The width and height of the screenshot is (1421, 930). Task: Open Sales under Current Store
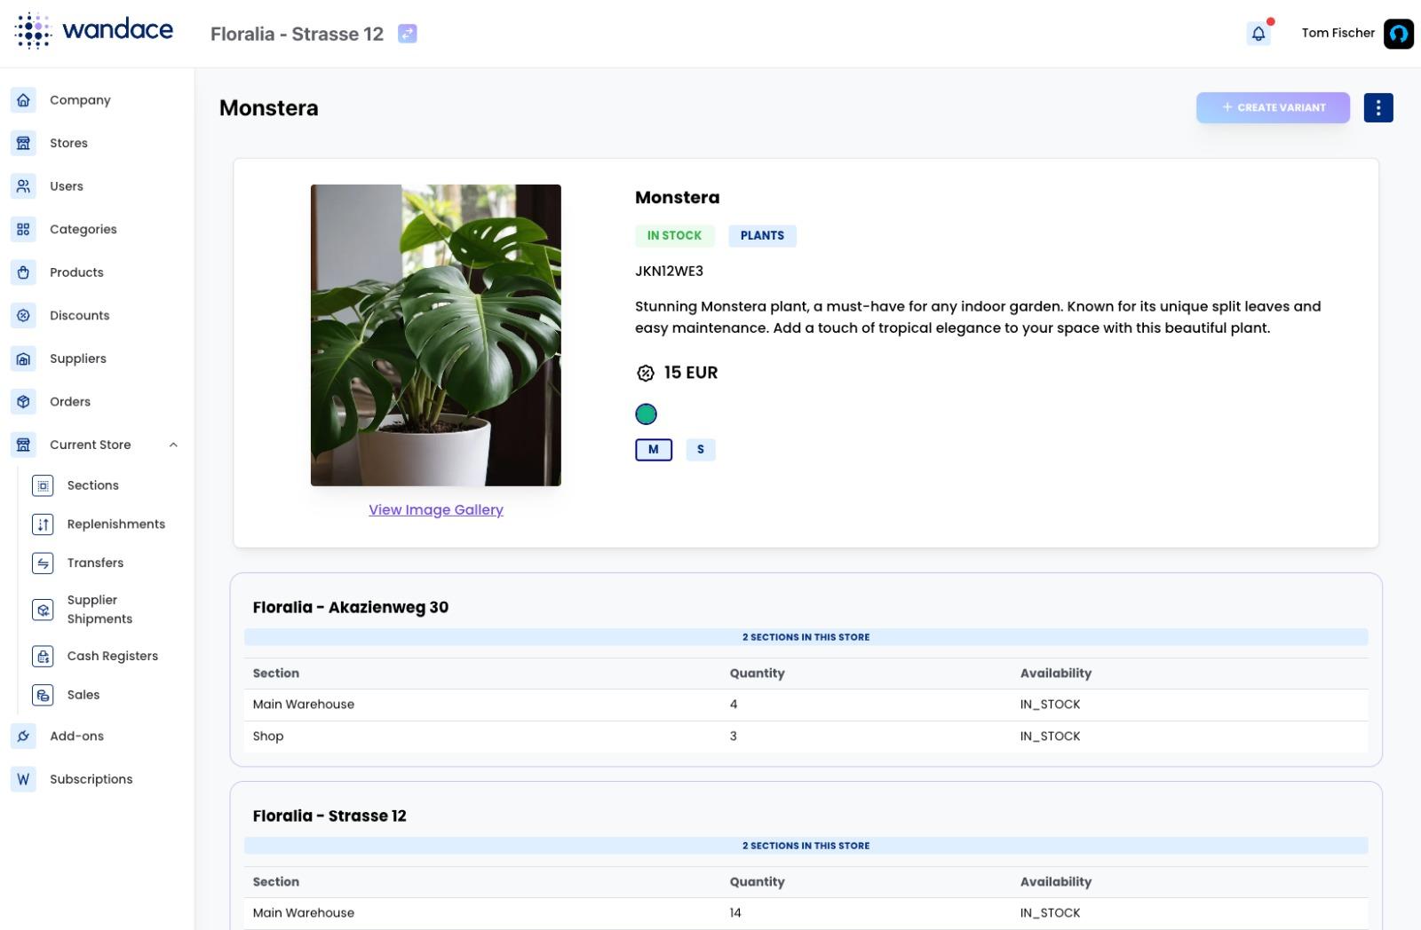pyautogui.click(x=83, y=695)
